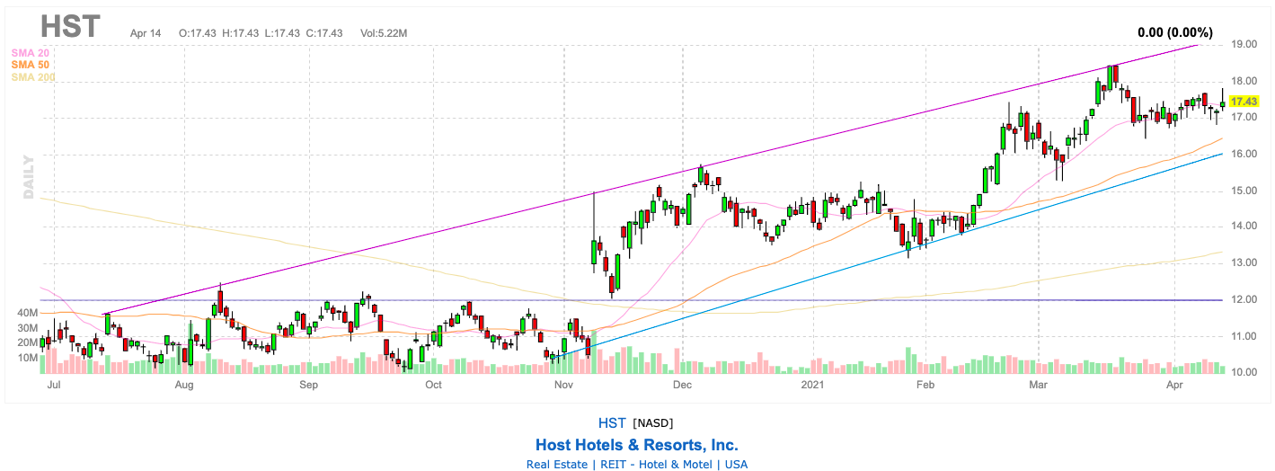Viewport: 1275px width, 471px height.
Task: Click the C:17.43 close price value
Action: [x=323, y=33]
